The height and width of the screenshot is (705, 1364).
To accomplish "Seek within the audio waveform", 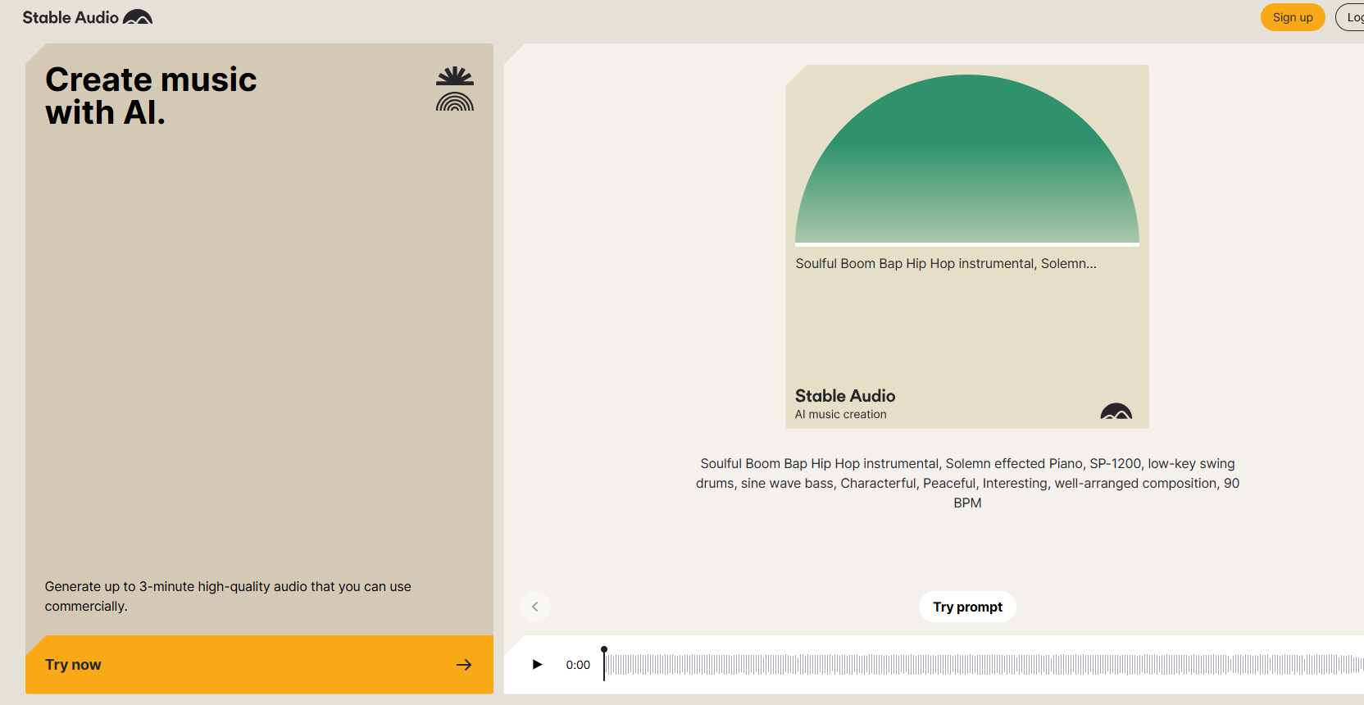I will 984,664.
